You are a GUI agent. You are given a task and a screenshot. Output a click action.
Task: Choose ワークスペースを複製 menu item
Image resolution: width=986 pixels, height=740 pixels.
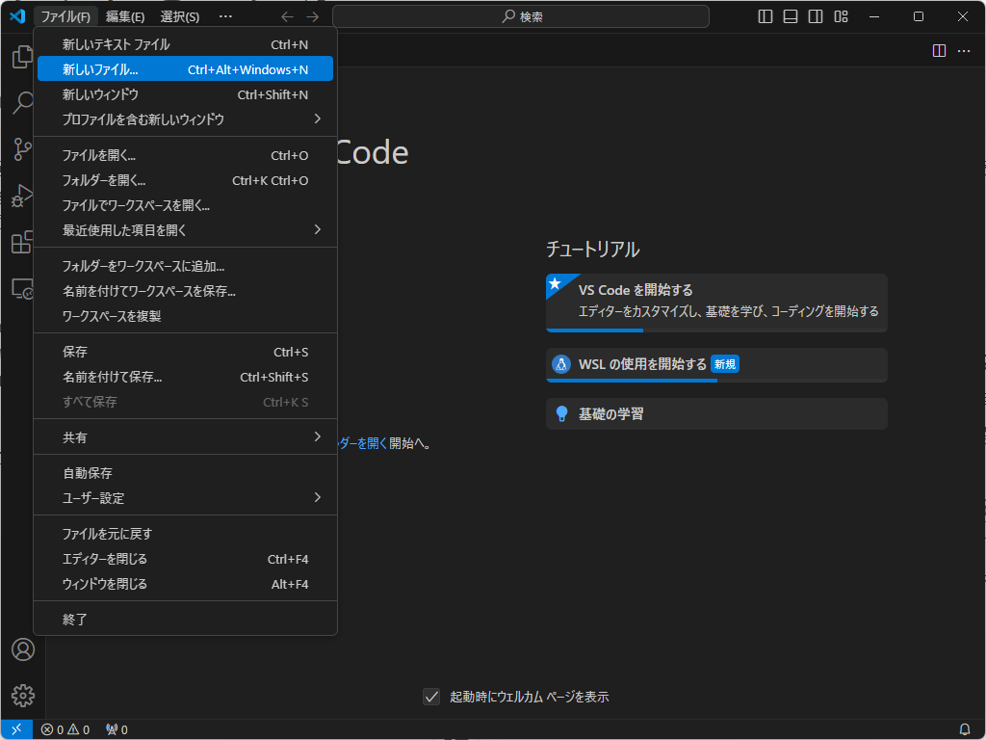(x=185, y=316)
